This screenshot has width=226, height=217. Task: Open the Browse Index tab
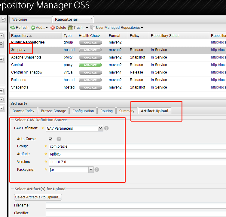(x=23, y=111)
